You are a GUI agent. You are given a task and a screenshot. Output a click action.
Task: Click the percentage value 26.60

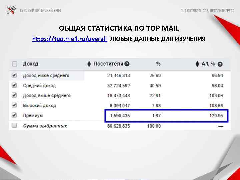[x=155, y=76]
